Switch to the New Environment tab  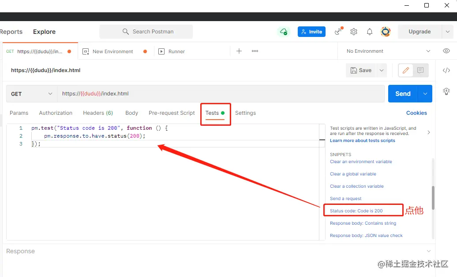113,51
